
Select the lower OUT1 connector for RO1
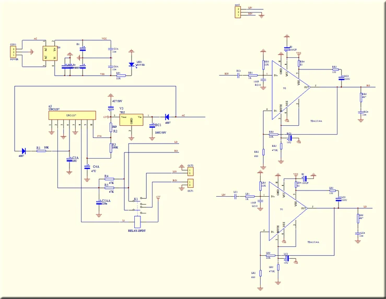190,183
